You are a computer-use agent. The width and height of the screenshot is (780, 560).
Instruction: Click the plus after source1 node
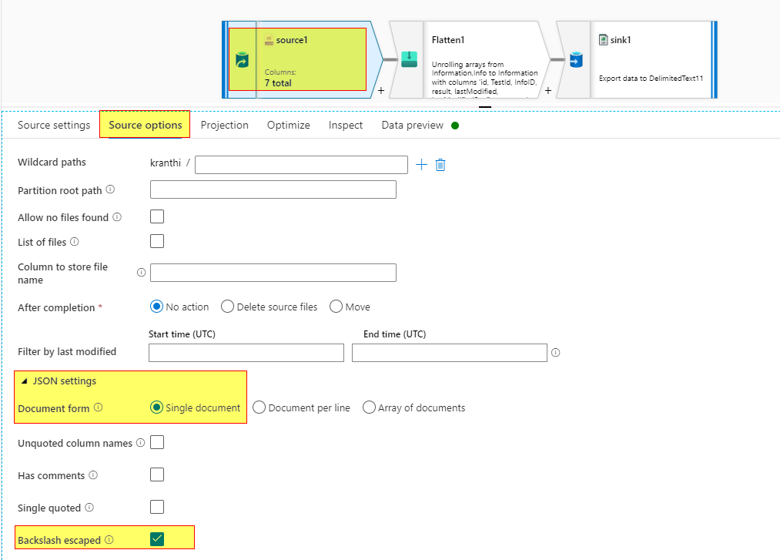coord(381,91)
